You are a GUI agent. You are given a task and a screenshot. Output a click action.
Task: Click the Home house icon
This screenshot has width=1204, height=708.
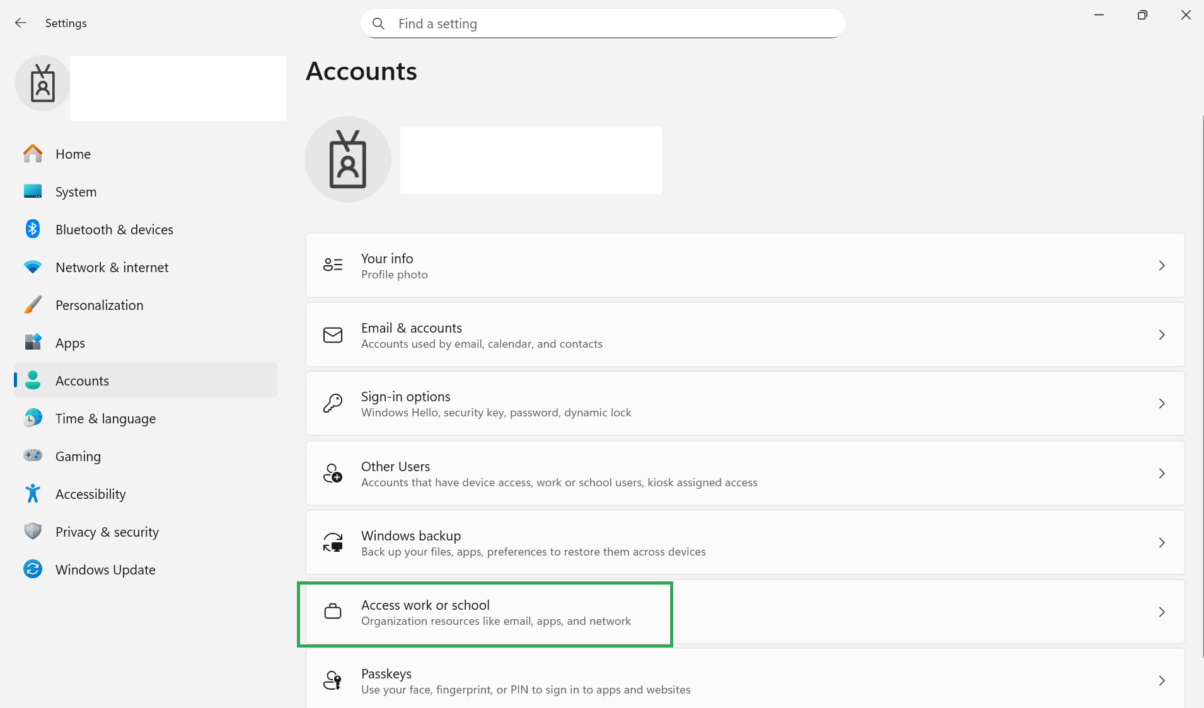pos(33,154)
